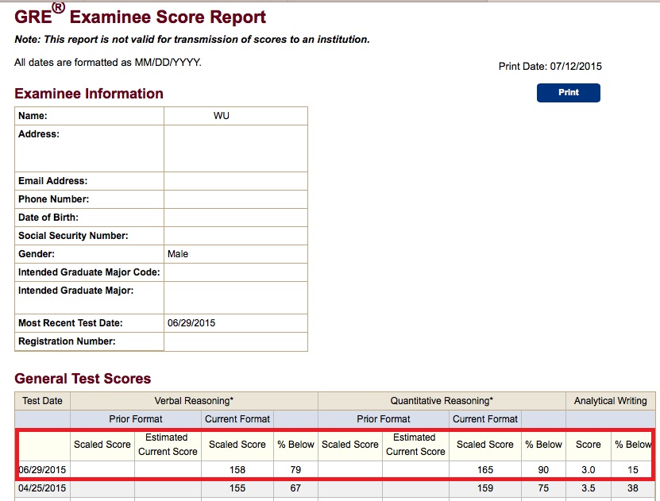Click the Social Security Number: label
Image resolution: width=660 pixels, height=501 pixels.
click(73, 236)
